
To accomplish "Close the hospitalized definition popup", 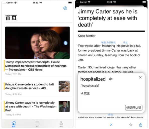I will point(140,77).
